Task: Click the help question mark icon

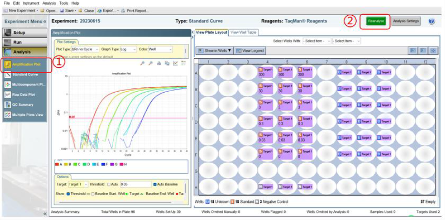Action: (432, 21)
